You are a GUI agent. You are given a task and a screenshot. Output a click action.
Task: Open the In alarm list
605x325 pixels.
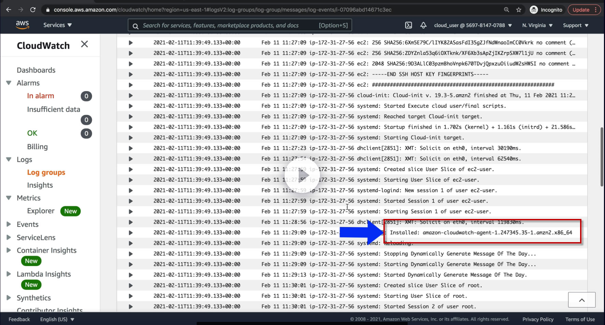pyautogui.click(x=41, y=96)
